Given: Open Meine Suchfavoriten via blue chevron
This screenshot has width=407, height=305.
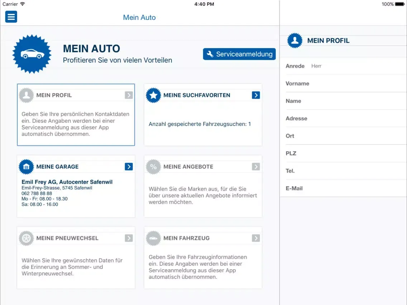Looking at the screenshot, I should [x=256, y=95].
